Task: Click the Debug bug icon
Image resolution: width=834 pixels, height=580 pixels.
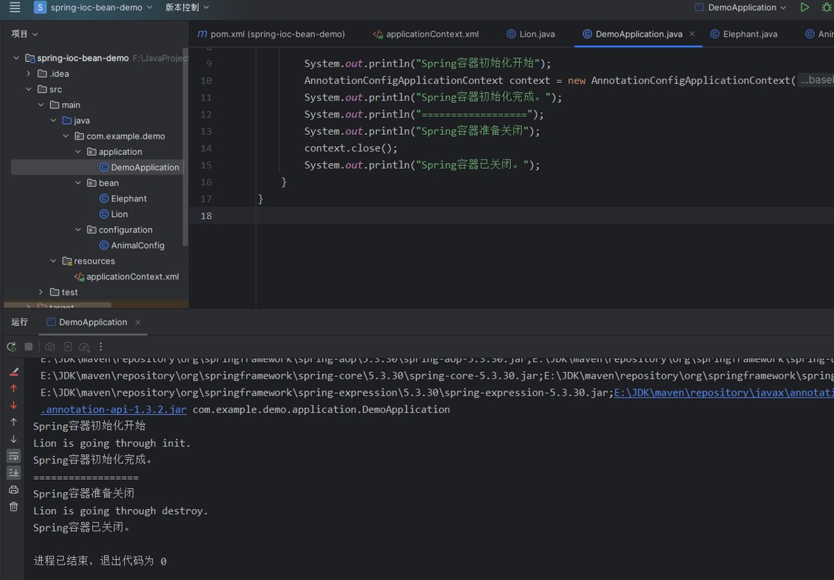Action: tap(826, 8)
